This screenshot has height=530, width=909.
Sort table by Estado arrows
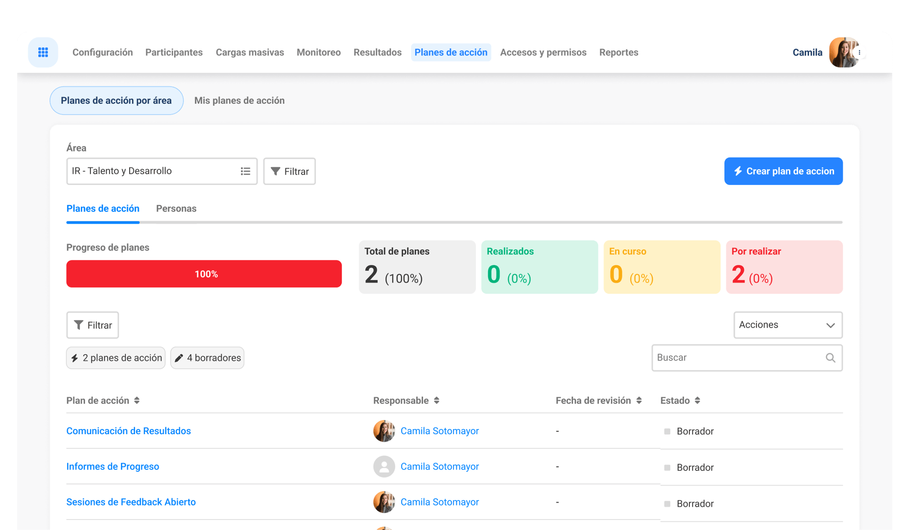(x=697, y=400)
